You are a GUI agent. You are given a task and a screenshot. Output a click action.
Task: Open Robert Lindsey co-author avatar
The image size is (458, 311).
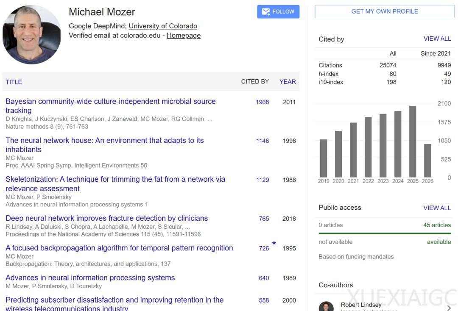(326, 306)
